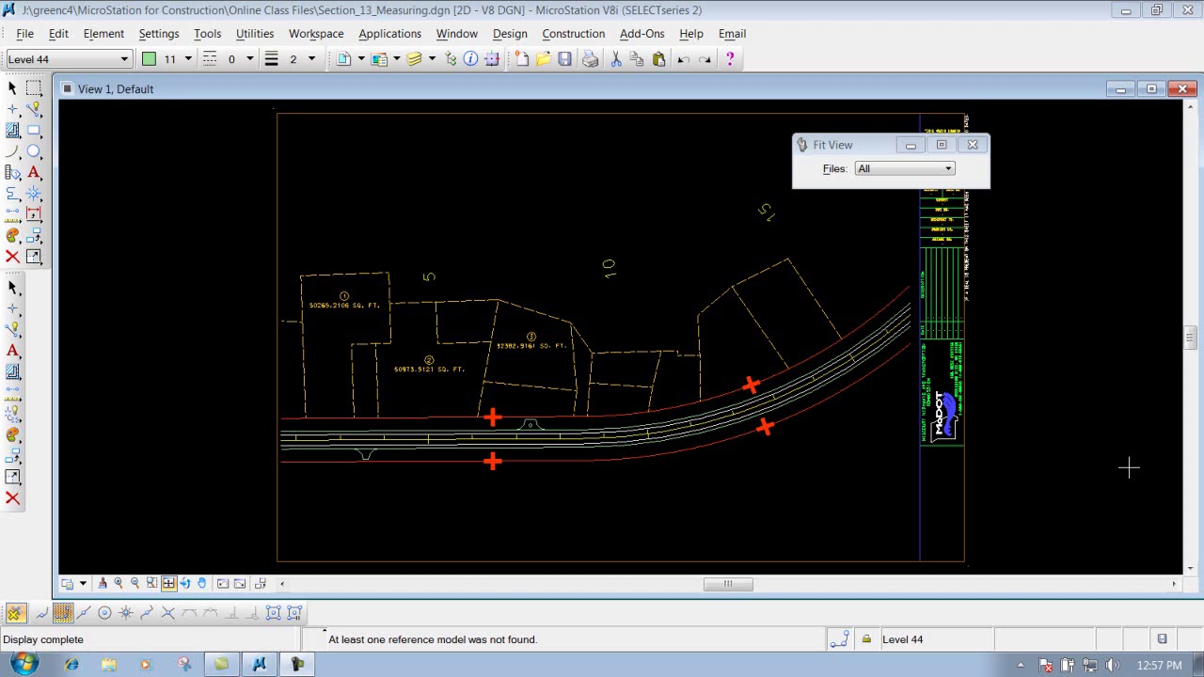Click the Update View brush icon
This screenshot has width=1204, height=677.
[103, 584]
